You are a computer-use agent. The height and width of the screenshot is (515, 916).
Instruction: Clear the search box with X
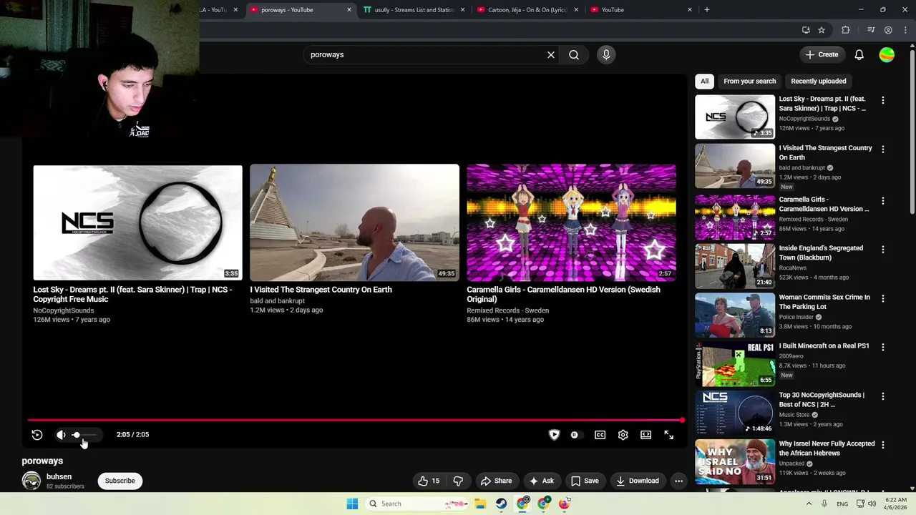pyautogui.click(x=551, y=54)
